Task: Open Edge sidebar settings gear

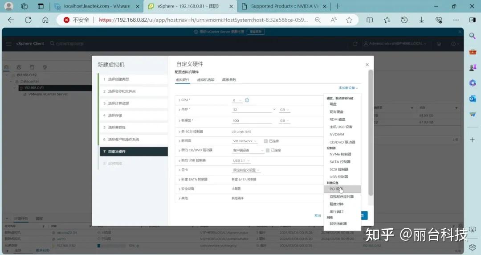Action: 473,247
